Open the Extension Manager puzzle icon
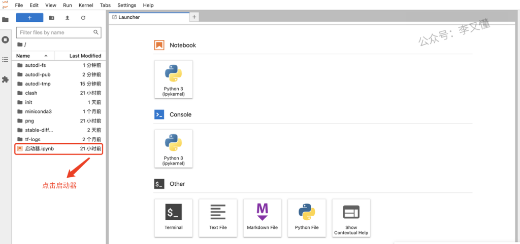 [6, 79]
